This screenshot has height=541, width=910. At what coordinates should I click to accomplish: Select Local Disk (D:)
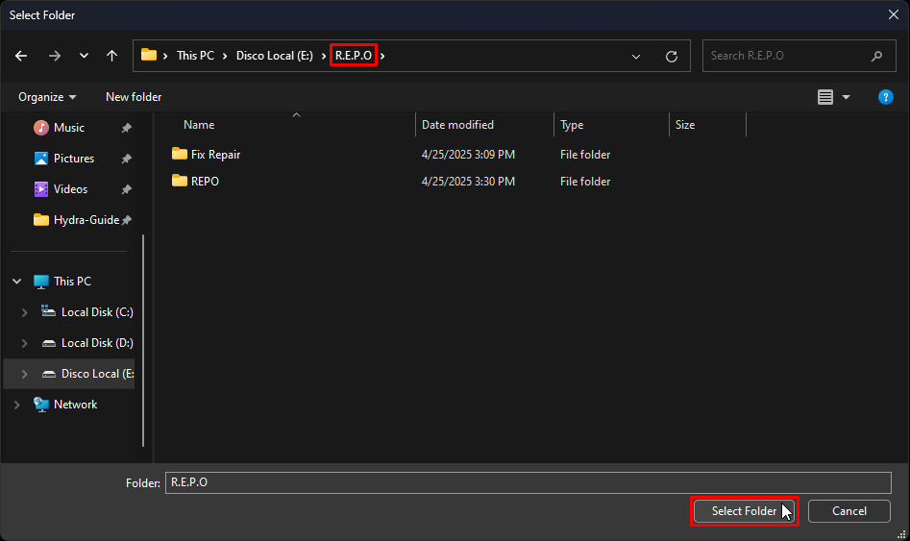click(x=97, y=343)
